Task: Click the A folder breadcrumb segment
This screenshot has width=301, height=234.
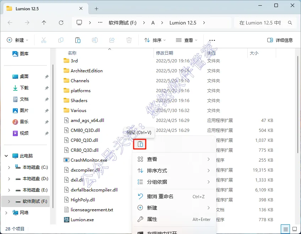Action: pos(153,23)
